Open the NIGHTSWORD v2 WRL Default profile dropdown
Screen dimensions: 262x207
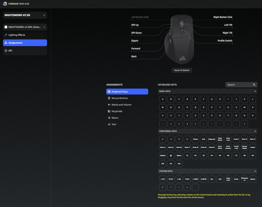25,27
